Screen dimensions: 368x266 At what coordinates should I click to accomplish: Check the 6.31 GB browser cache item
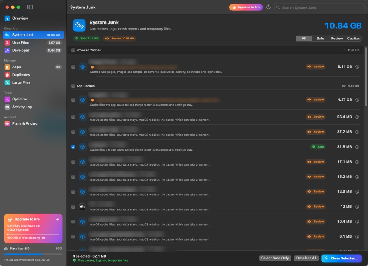73,67
